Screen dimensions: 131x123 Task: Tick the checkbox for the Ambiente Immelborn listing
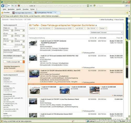pyautogui.click(x=30, y=48)
